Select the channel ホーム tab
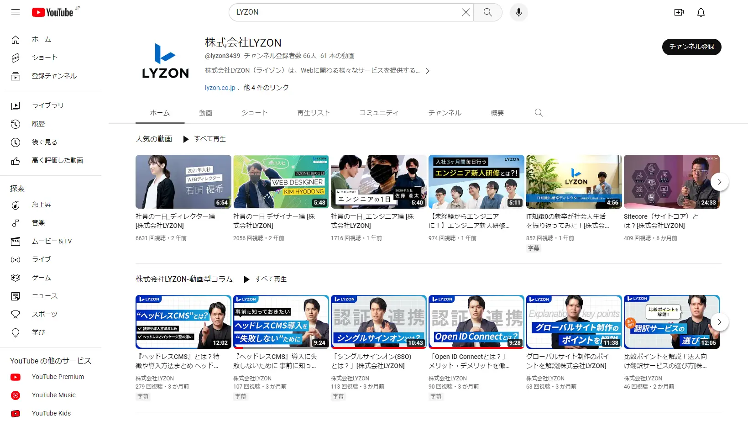748x421 pixels. point(160,113)
